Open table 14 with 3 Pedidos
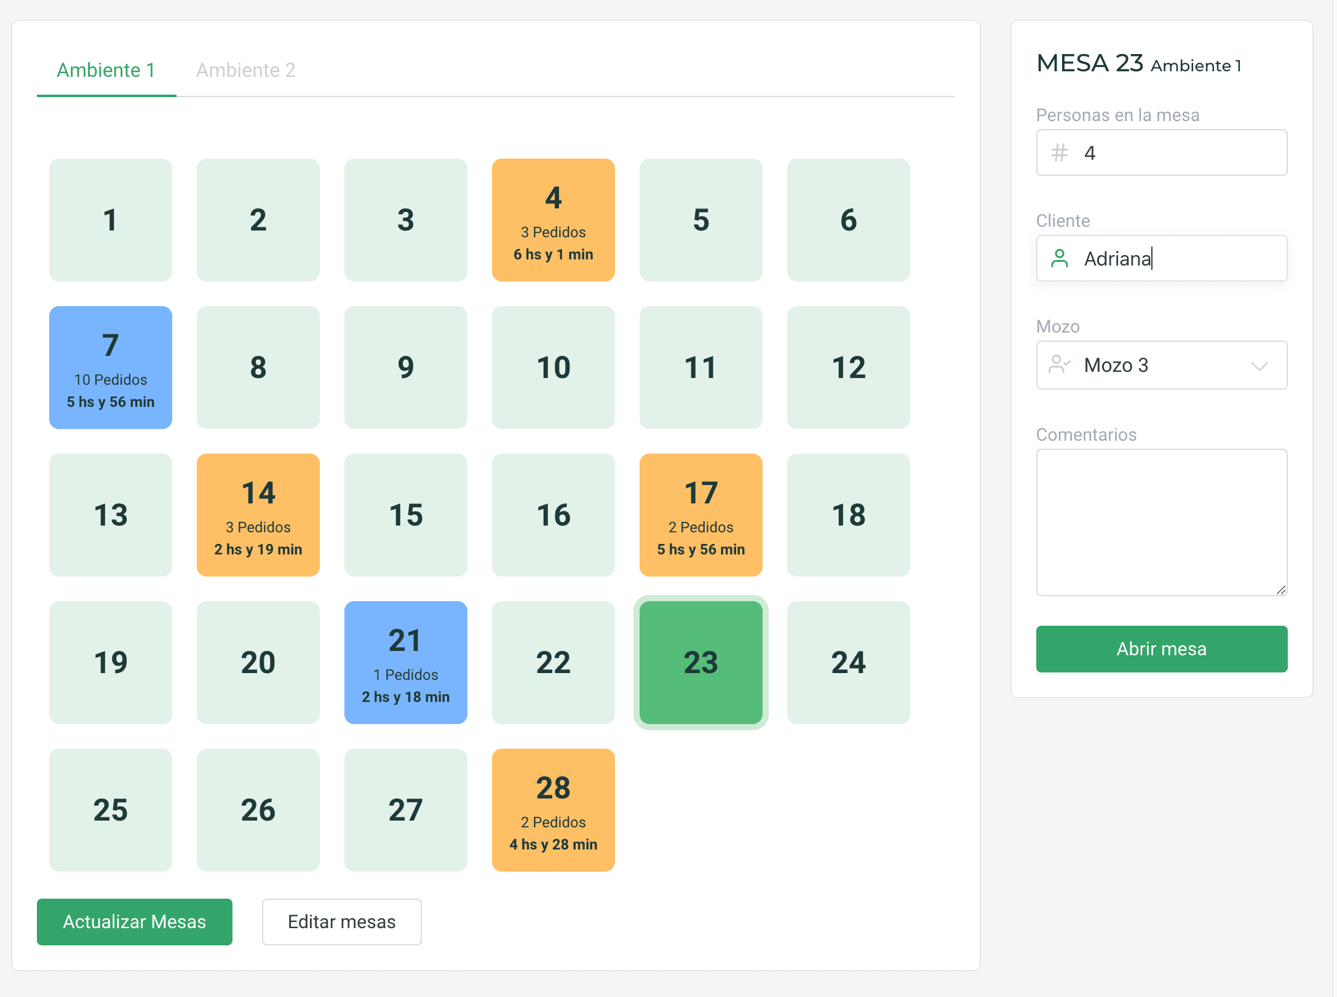 point(258,515)
